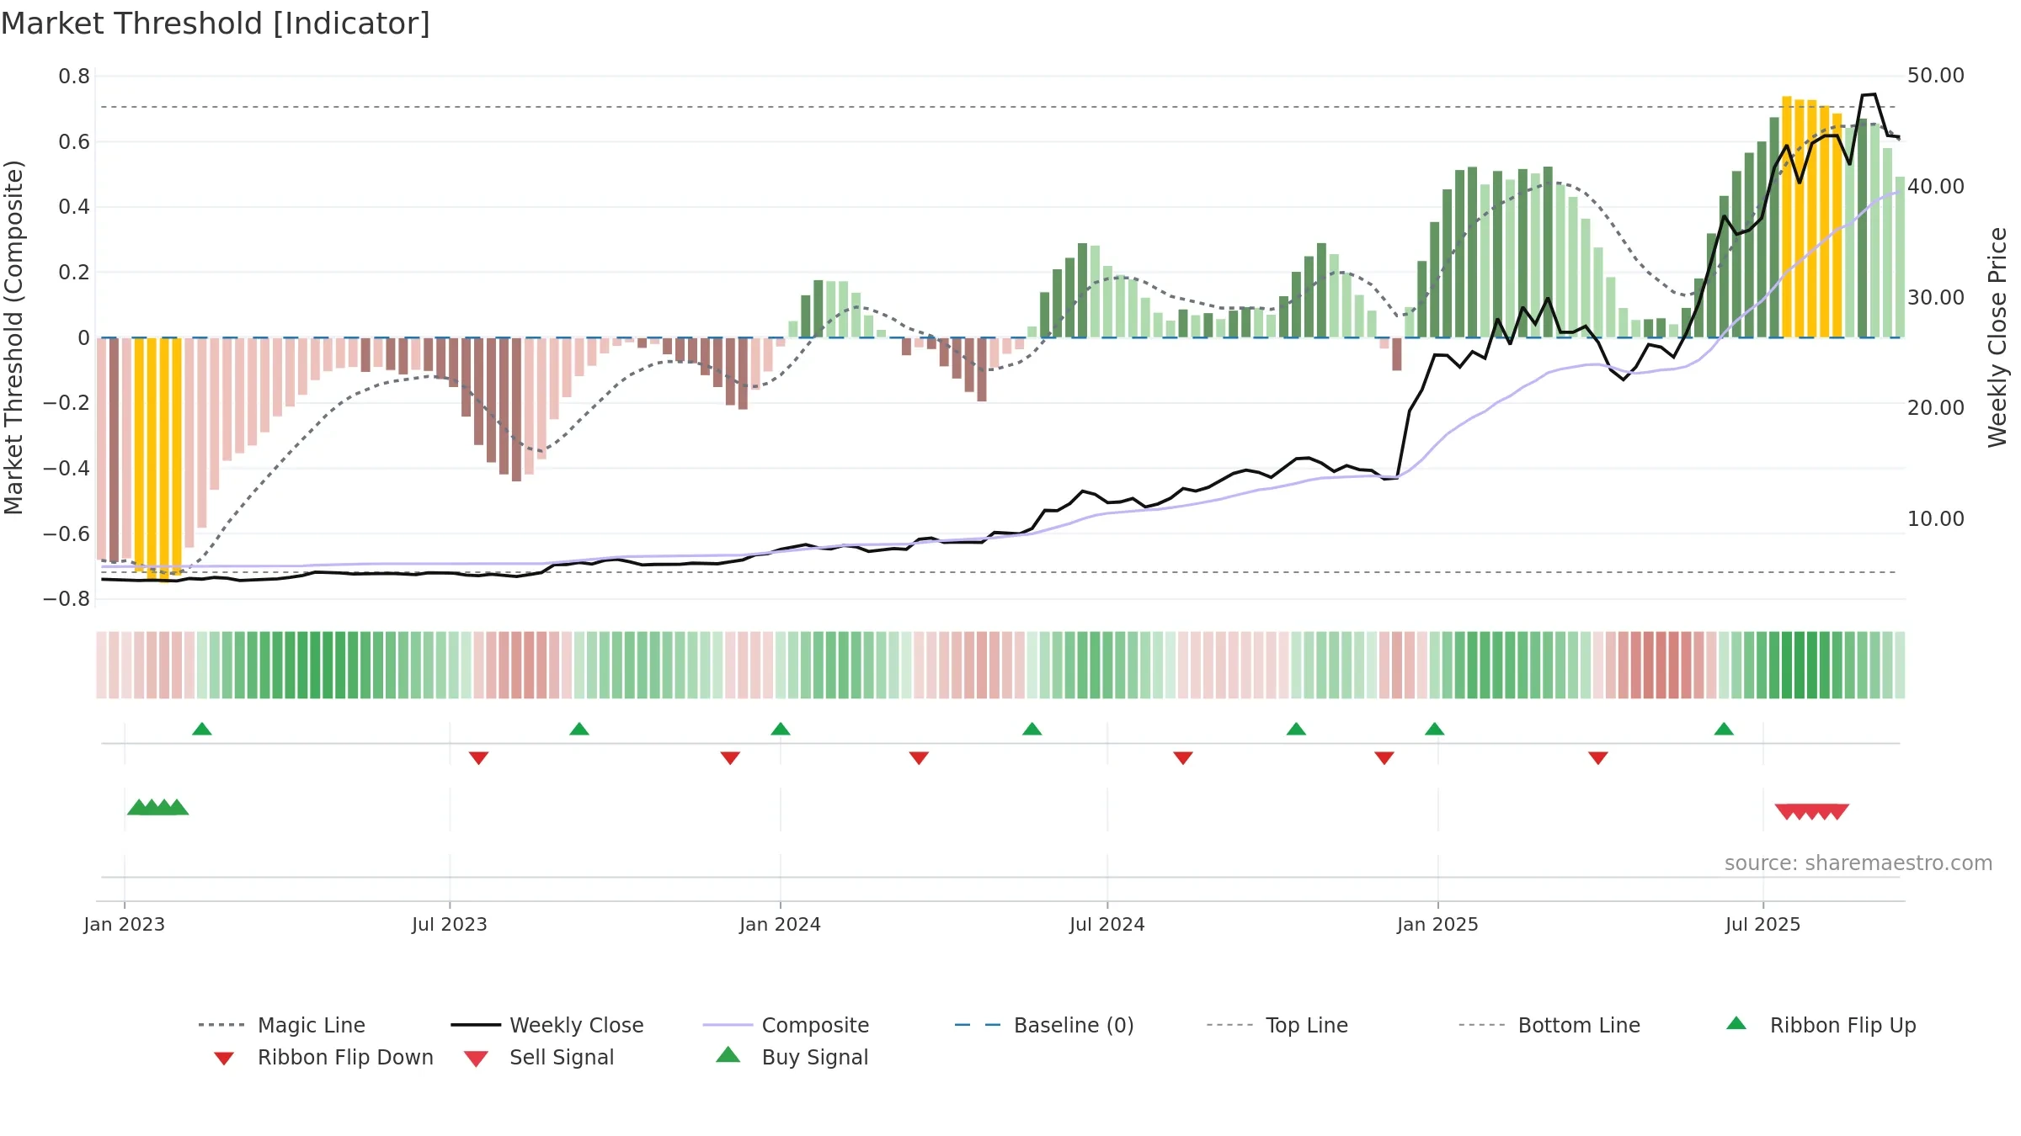Image resolution: width=2021 pixels, height=1136 pixels.
Task: Click the ribbon flip down marker in December 2023
Action: click(730, 758)
